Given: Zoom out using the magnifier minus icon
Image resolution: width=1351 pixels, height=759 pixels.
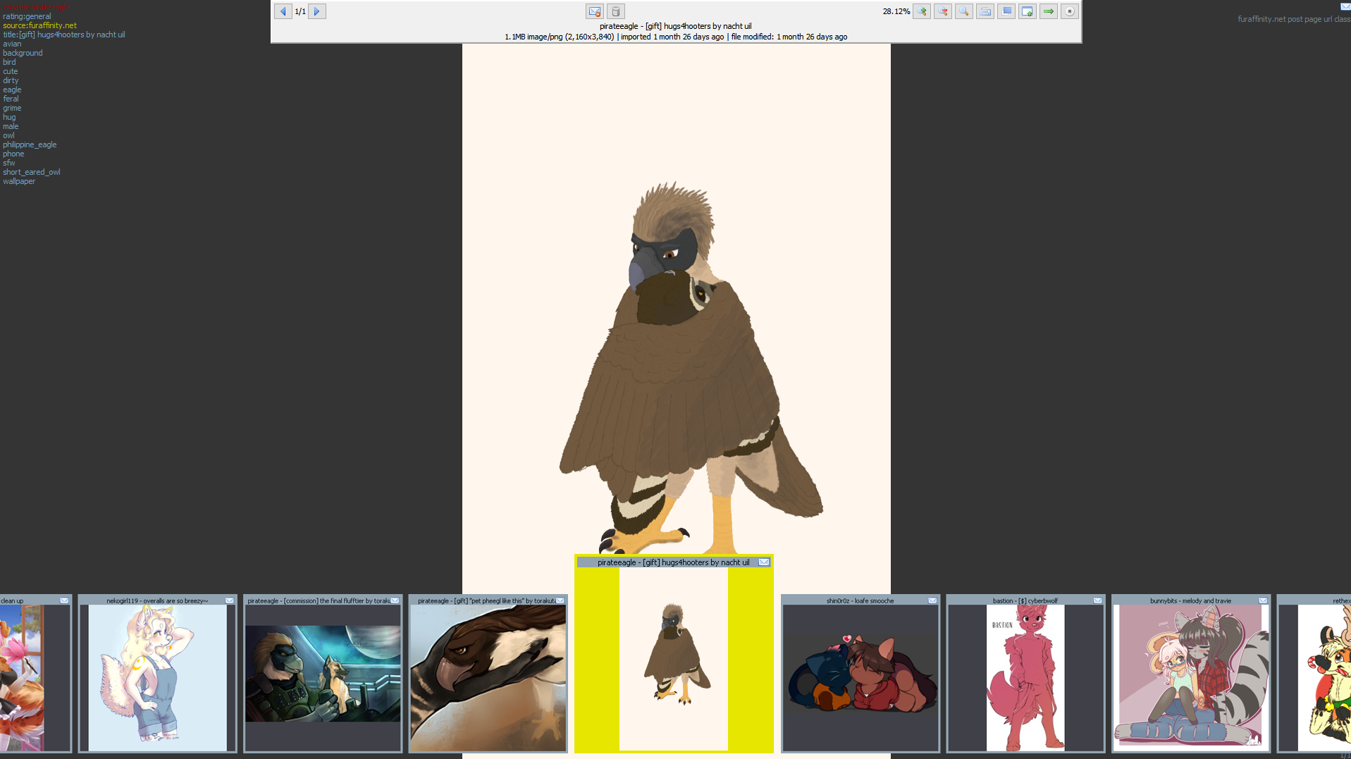Looking at the screenshot, I should click(943, 11).
